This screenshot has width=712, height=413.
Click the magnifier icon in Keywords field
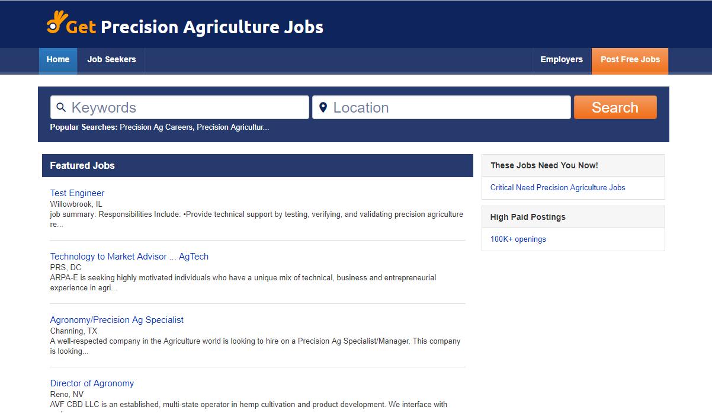tap(61, 107)
